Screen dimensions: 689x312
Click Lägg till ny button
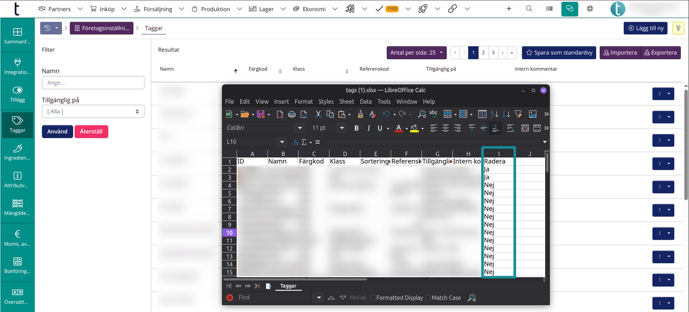[x=646, y=28]
